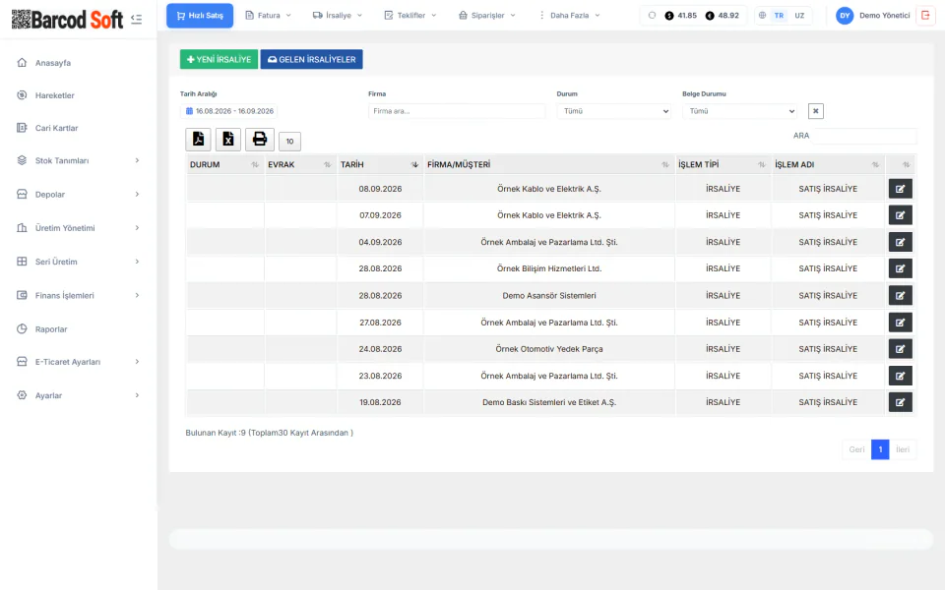Edit the 07.09.2026 Örnek Kablo row
Image resolution: width=945 pixels, height=590 pixels.
[x=900, y=215]
